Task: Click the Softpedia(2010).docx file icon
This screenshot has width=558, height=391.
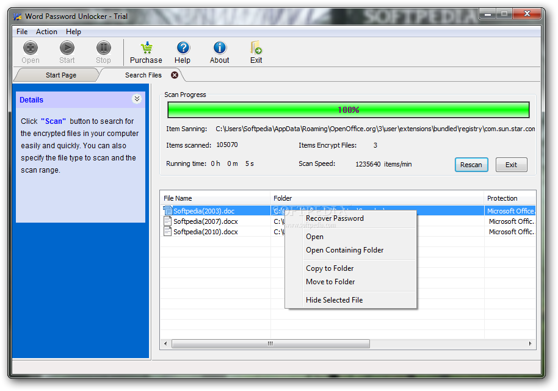Action: coord(168,231)
